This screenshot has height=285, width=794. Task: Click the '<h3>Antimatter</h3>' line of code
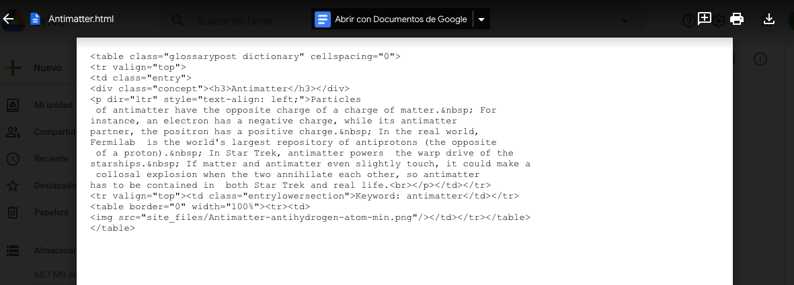[220, 89]
